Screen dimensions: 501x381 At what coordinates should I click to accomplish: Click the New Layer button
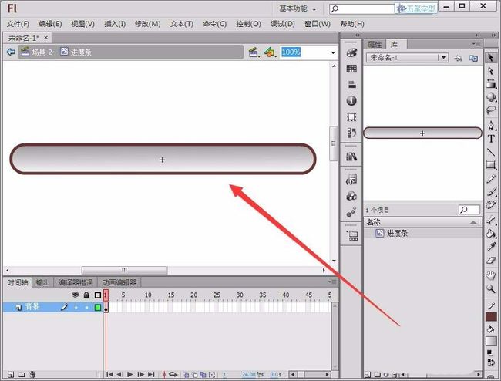[12, 374]
